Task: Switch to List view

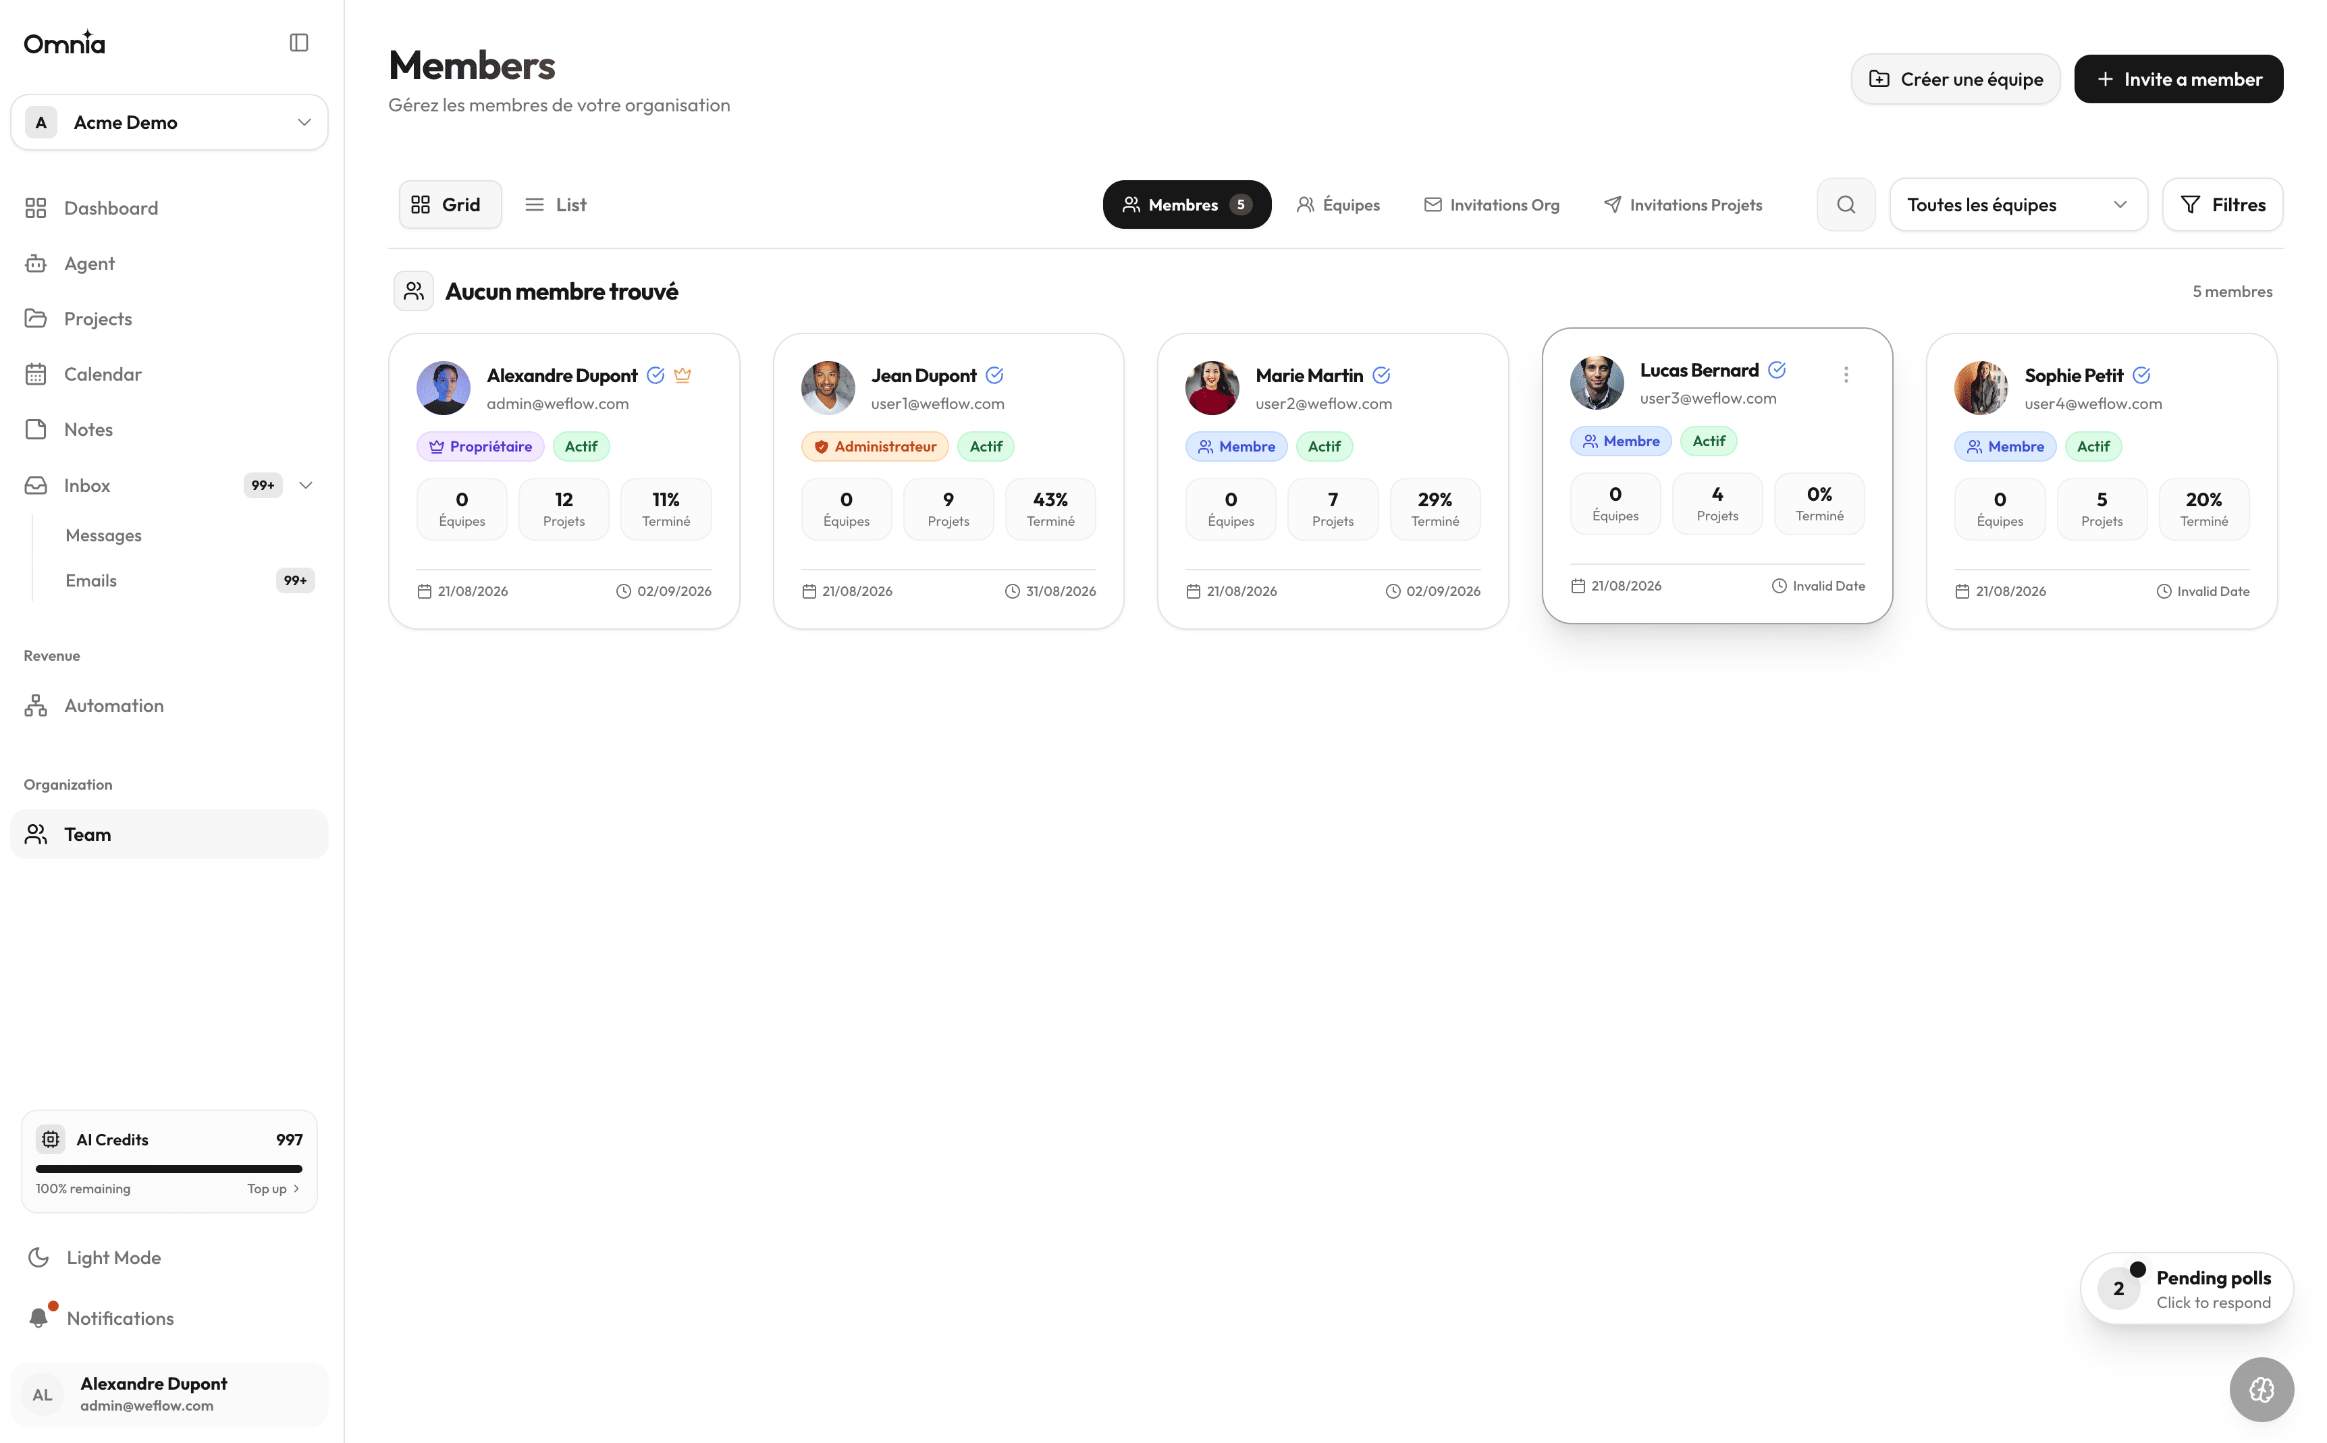Action: click(556, 205)
